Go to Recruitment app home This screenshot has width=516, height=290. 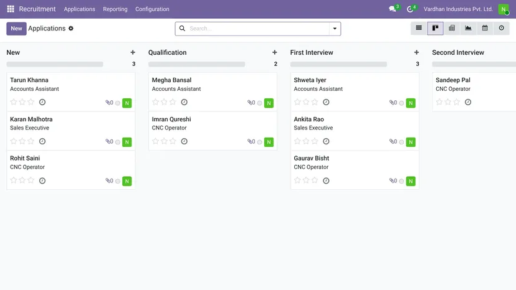[37, 9]
